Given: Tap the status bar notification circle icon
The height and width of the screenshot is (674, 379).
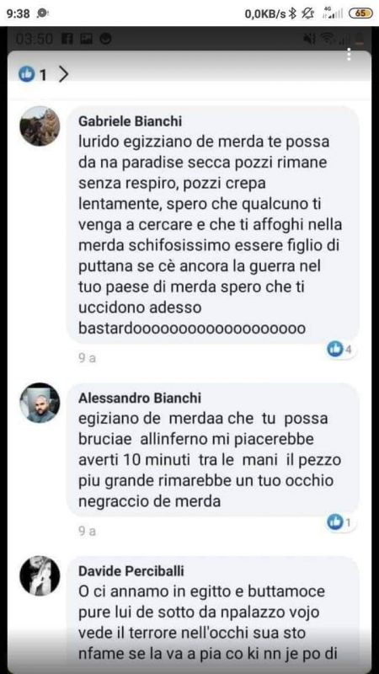Looking at the screenshot, I should coord(43,13).
